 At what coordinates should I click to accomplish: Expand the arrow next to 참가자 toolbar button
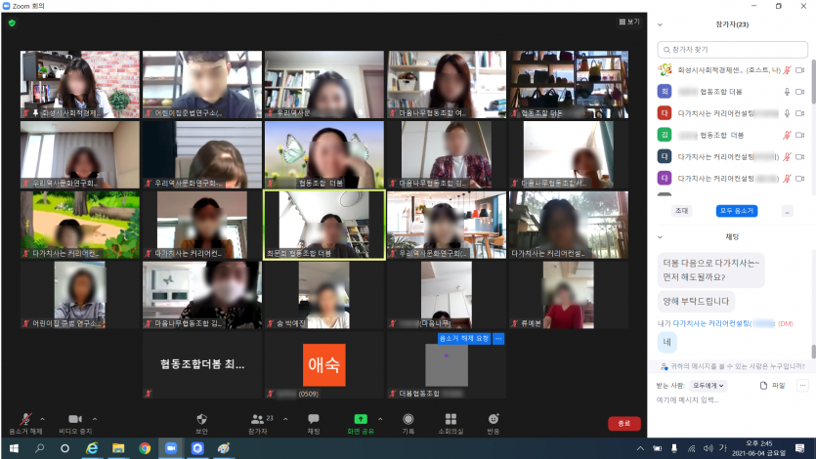pyautogui.click(x=285, y=419)
